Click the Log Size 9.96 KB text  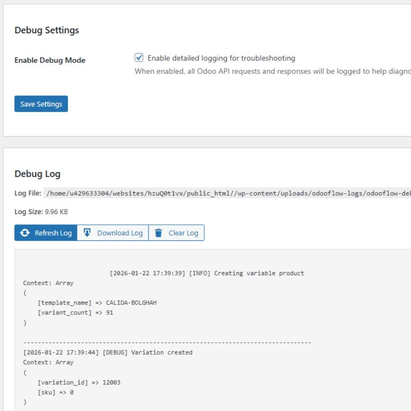[41, 212]
